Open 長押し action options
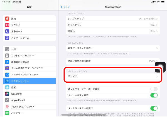167x117 pixels. coord(113,31)
